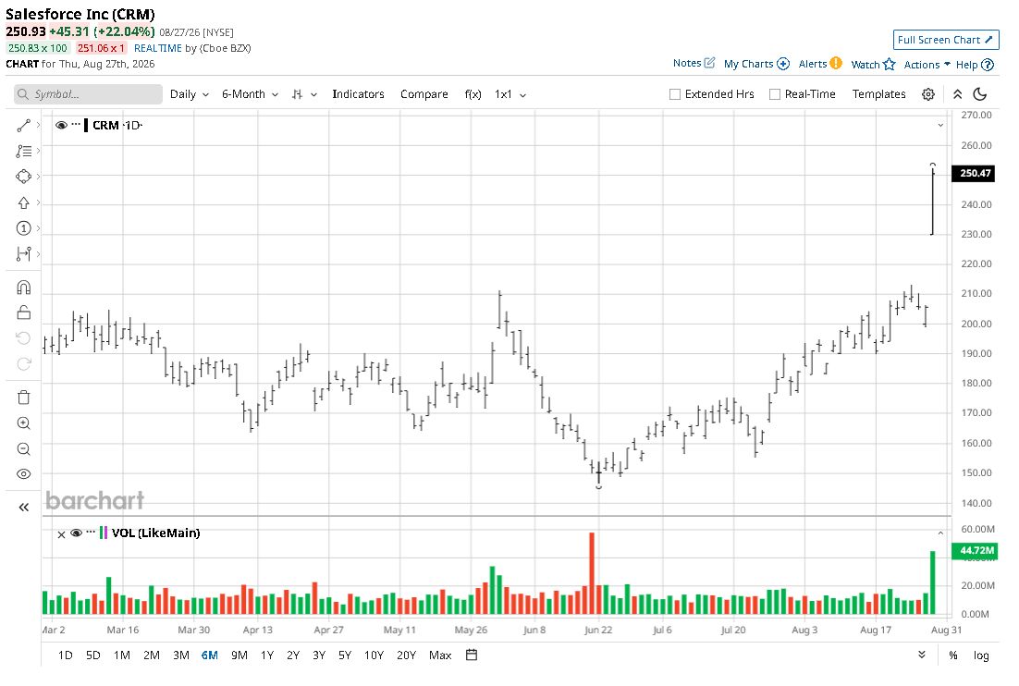The height and width of the screenshot is (686, 1019).
Task: Select the 1D range
Action: (x=65, y=655)
